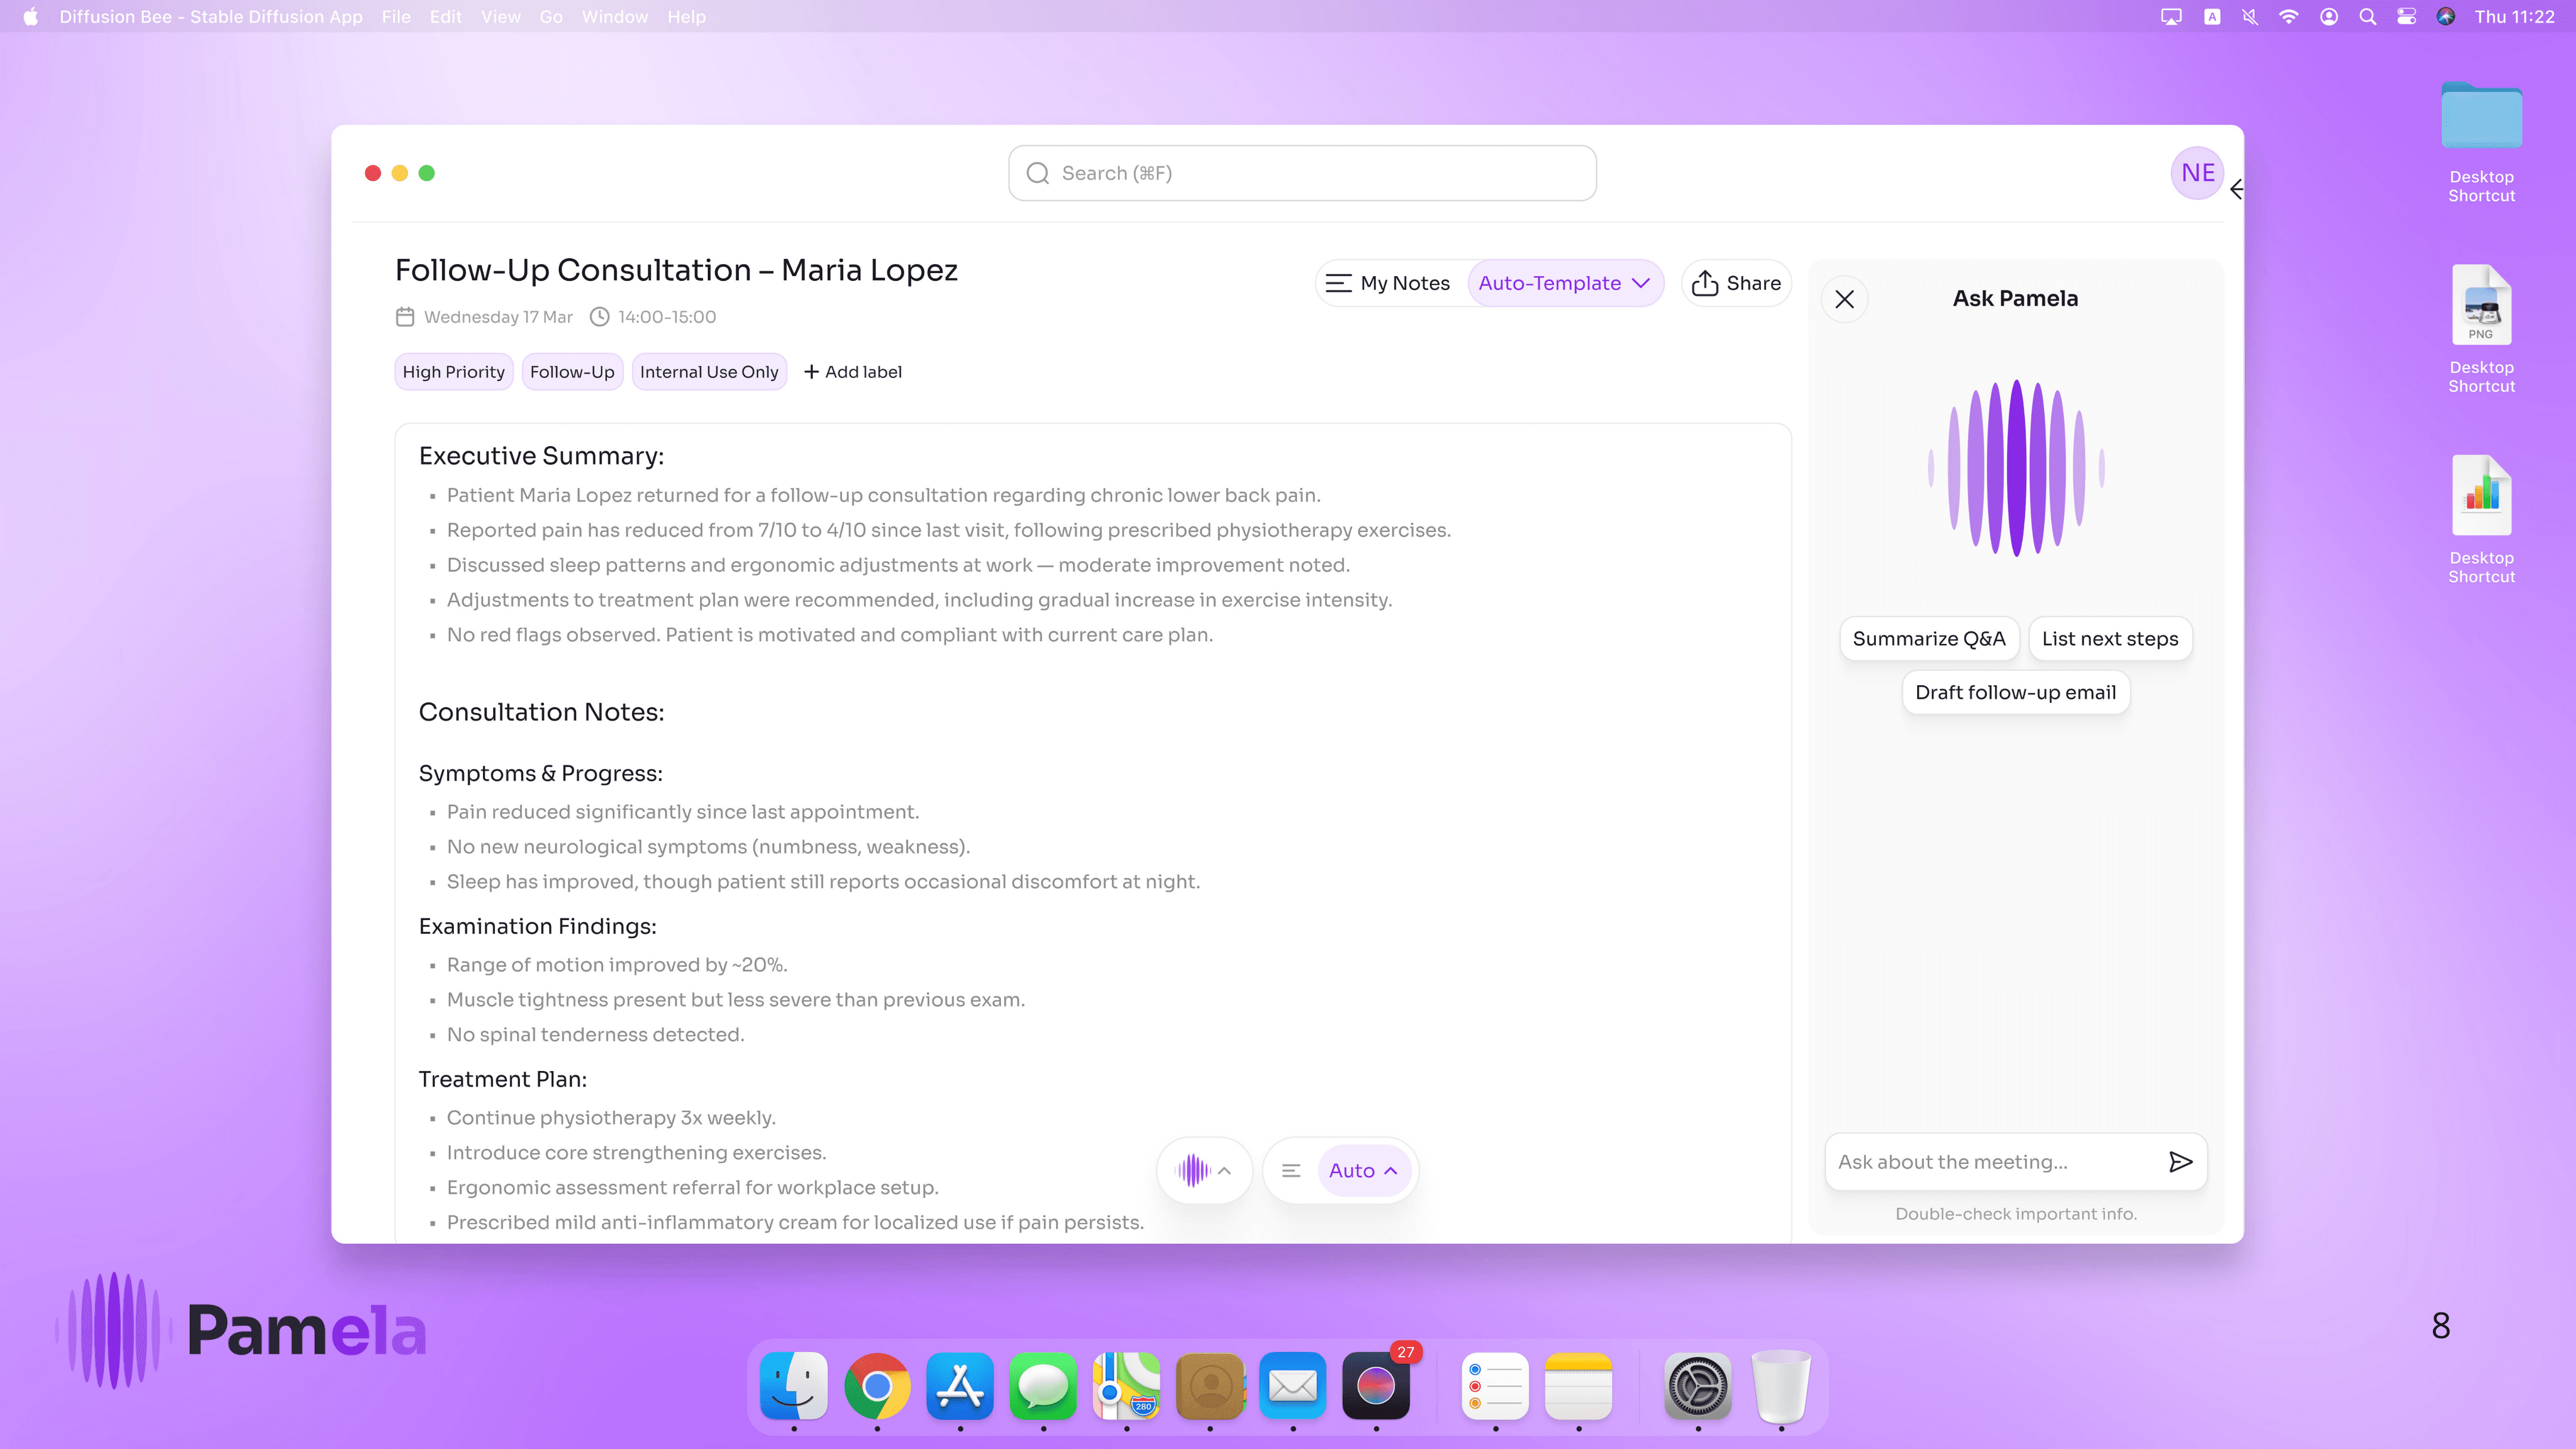This screenshot has width=2576, height=1449.
Task: Click the send arrow in Ask Pamela
Action: point(2180,1161)
